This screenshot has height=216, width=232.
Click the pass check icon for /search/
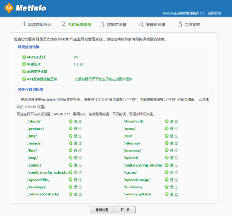click(71, 143)
